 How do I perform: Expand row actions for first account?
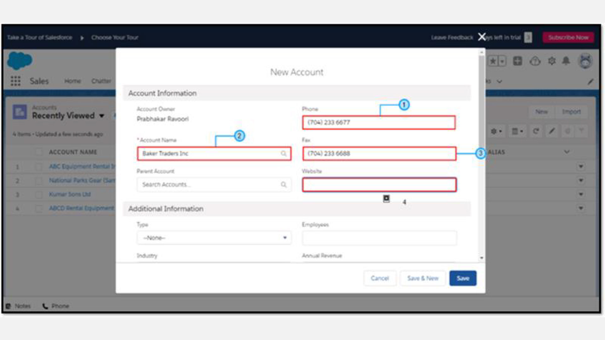[581, 166]
